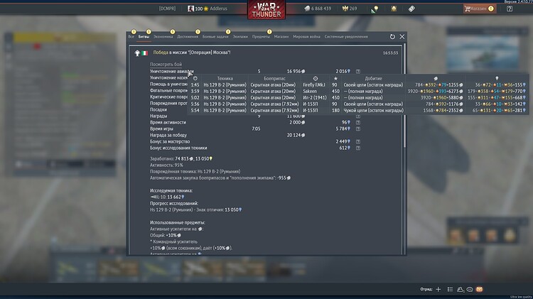Screen dimensions: 533x299
Task: Click the star column header in tooltip table
Action: coord(335,79)
